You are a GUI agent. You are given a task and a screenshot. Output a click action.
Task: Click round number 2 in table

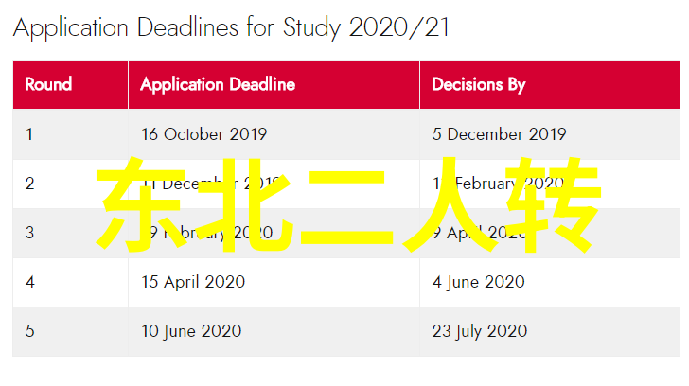29,184
